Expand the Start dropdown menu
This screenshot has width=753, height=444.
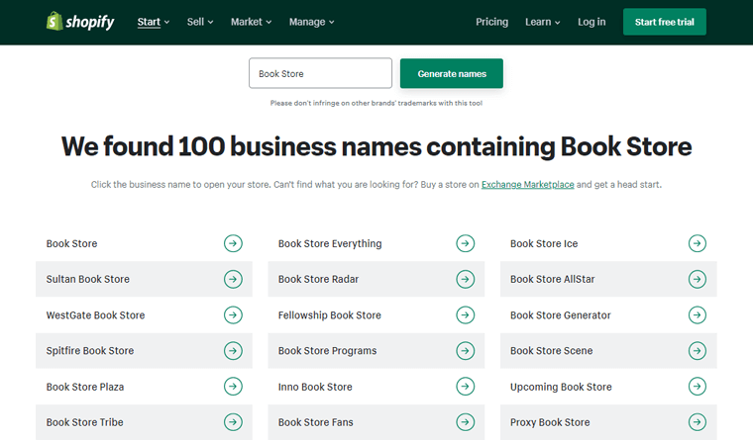pos(154,22)
